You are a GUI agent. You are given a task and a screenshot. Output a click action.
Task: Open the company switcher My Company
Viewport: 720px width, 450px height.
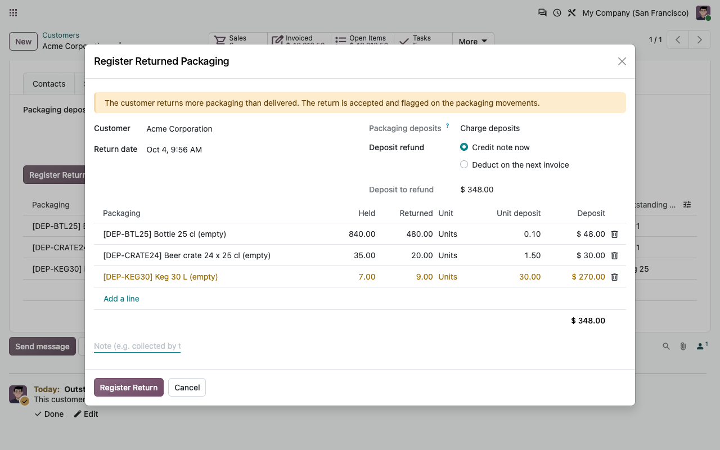(x=636, y=13)
